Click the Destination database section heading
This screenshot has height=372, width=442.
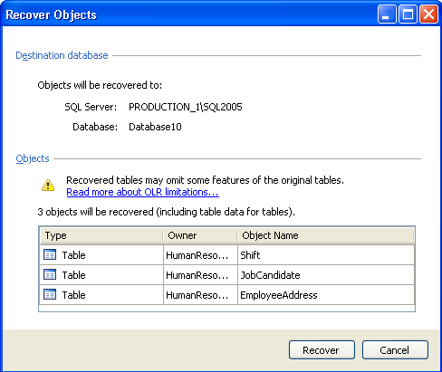coord(62,55)
